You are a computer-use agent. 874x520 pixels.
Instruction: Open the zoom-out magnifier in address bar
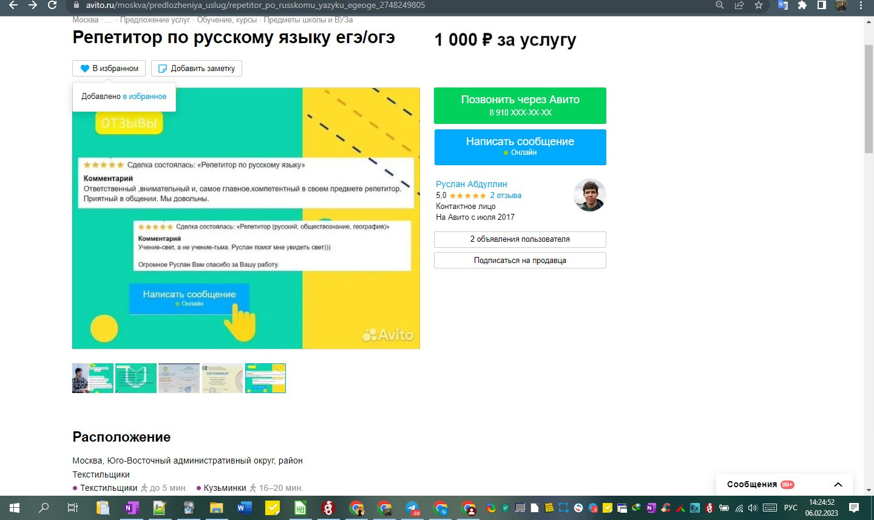pos(720,5)
